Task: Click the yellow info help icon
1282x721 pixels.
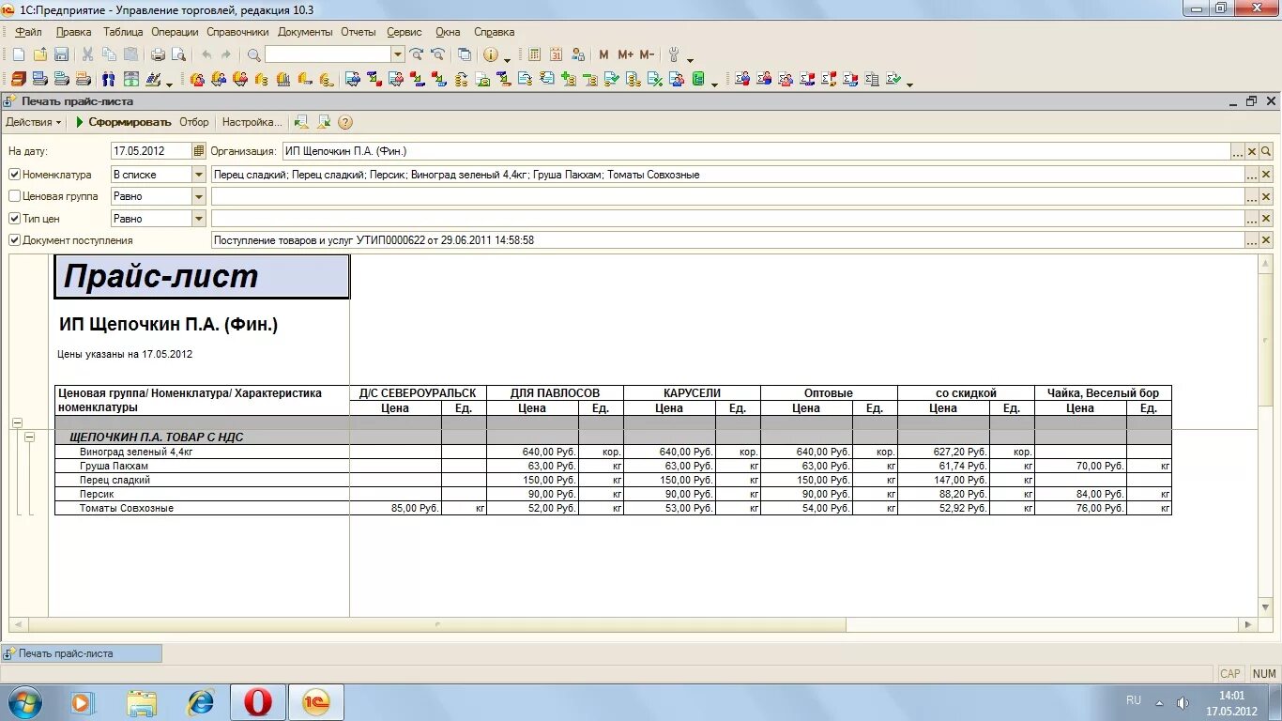Action: coord(491,55)
